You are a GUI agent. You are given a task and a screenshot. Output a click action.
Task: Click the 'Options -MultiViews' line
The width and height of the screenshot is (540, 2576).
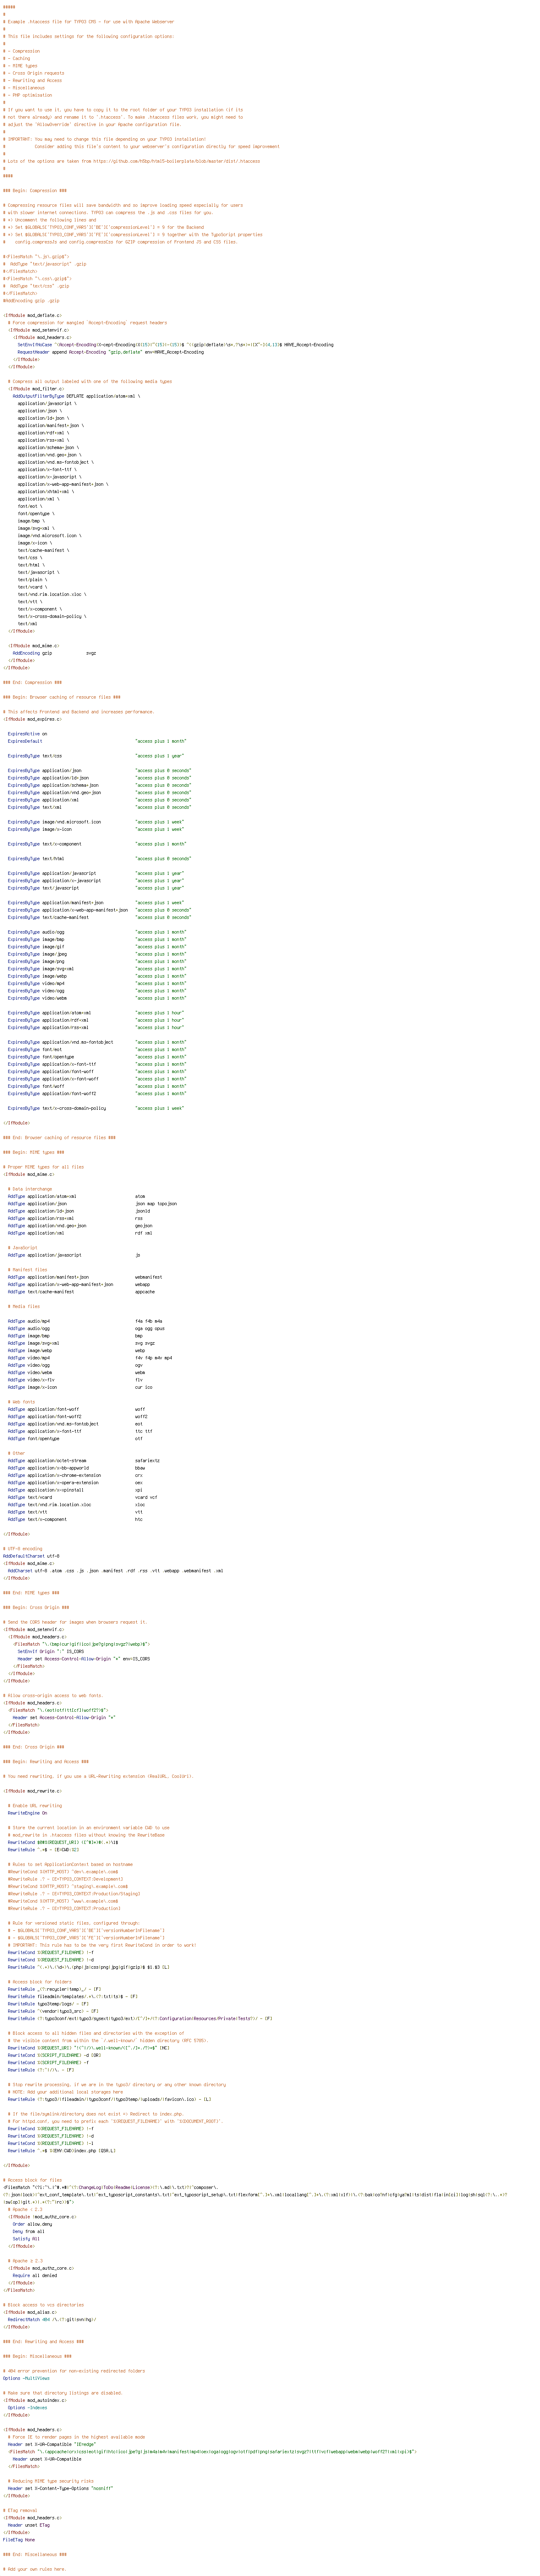click(27, 2378)
